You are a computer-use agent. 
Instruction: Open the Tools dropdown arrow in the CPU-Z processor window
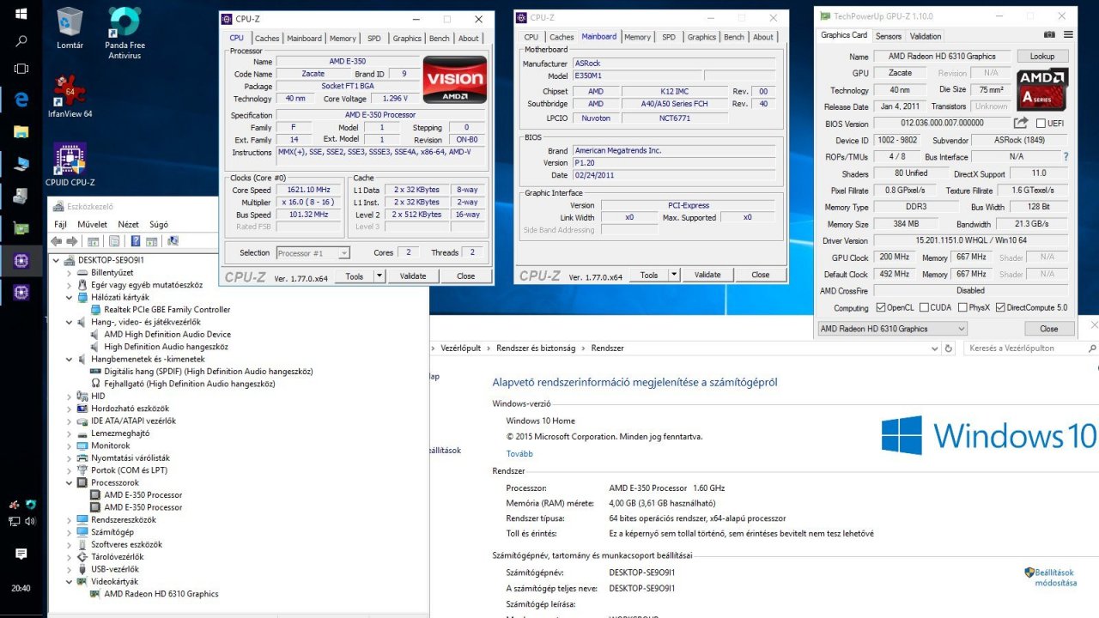[x=379, y=276]
